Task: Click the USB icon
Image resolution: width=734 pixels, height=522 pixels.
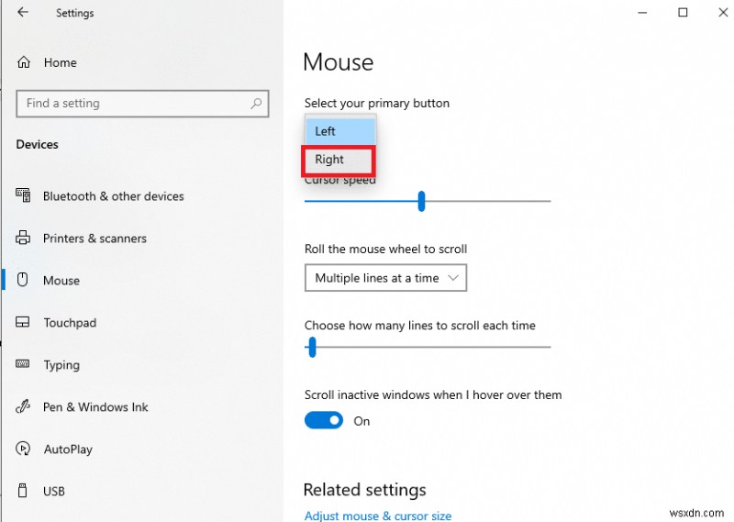Action: tap(22, 491)
